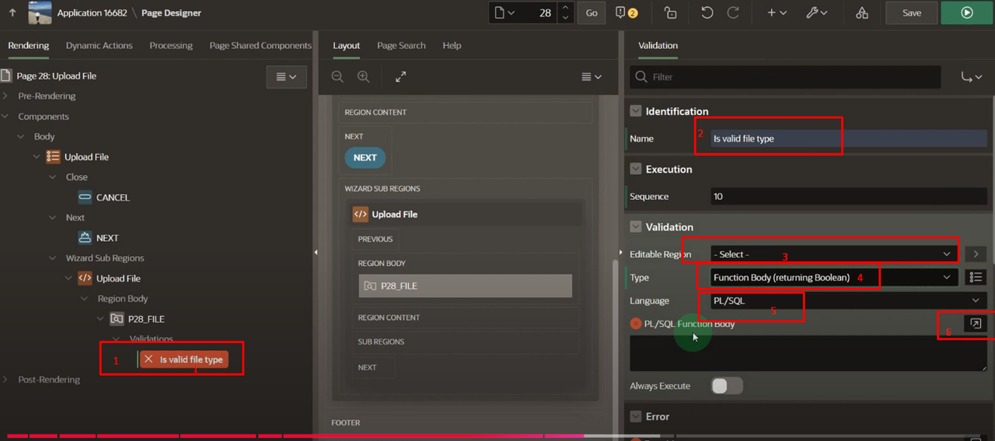Collapse the Body node
The width and height of the screenshot is (995, 441).
point(23,137)
